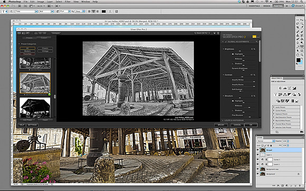Collapse the Contrast section in Silver Efex
Viewport: 306px width, 191px height.
(x=224, y=75)
